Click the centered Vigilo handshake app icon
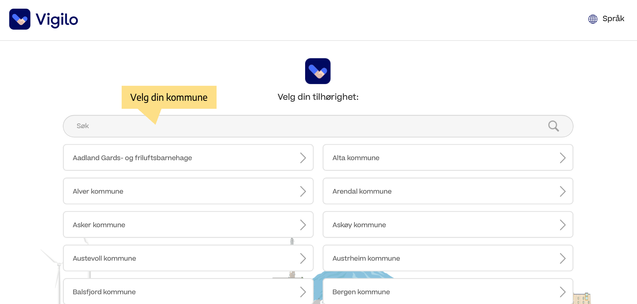The width and height of the screenshot is (637, 304). pos(318,71)
